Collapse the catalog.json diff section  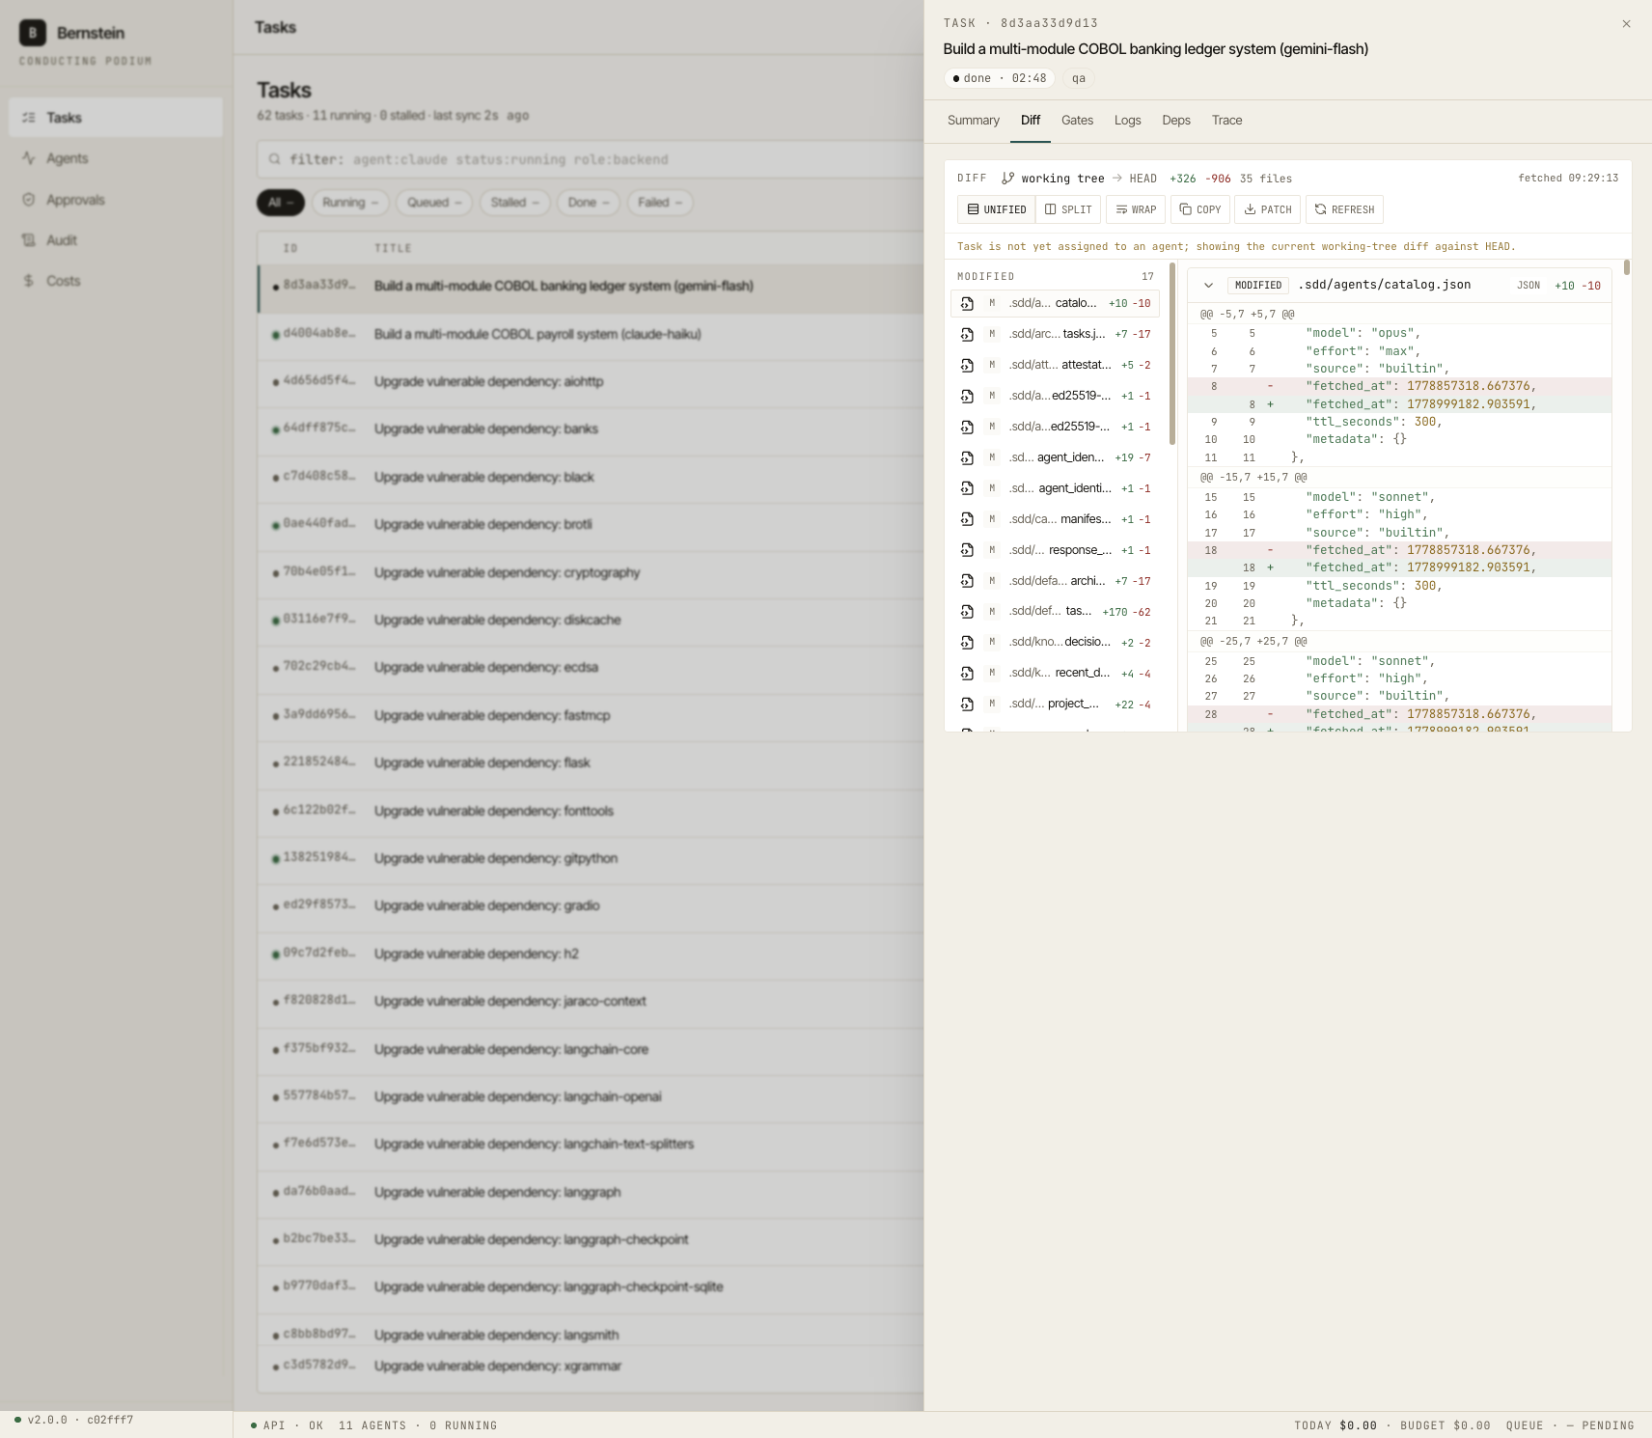pyautogui.click(x=1208, y=286)
